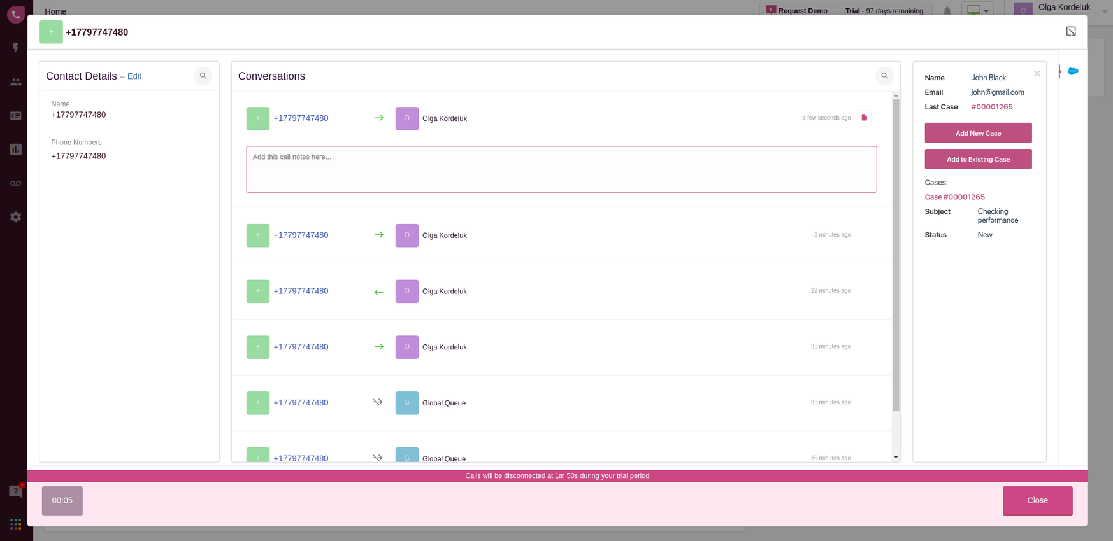The height and width of the screenshot is (541, 1113).
Task: Open the Olga Kordeluk user menu arrow
Action: [x=1105, y=11]
